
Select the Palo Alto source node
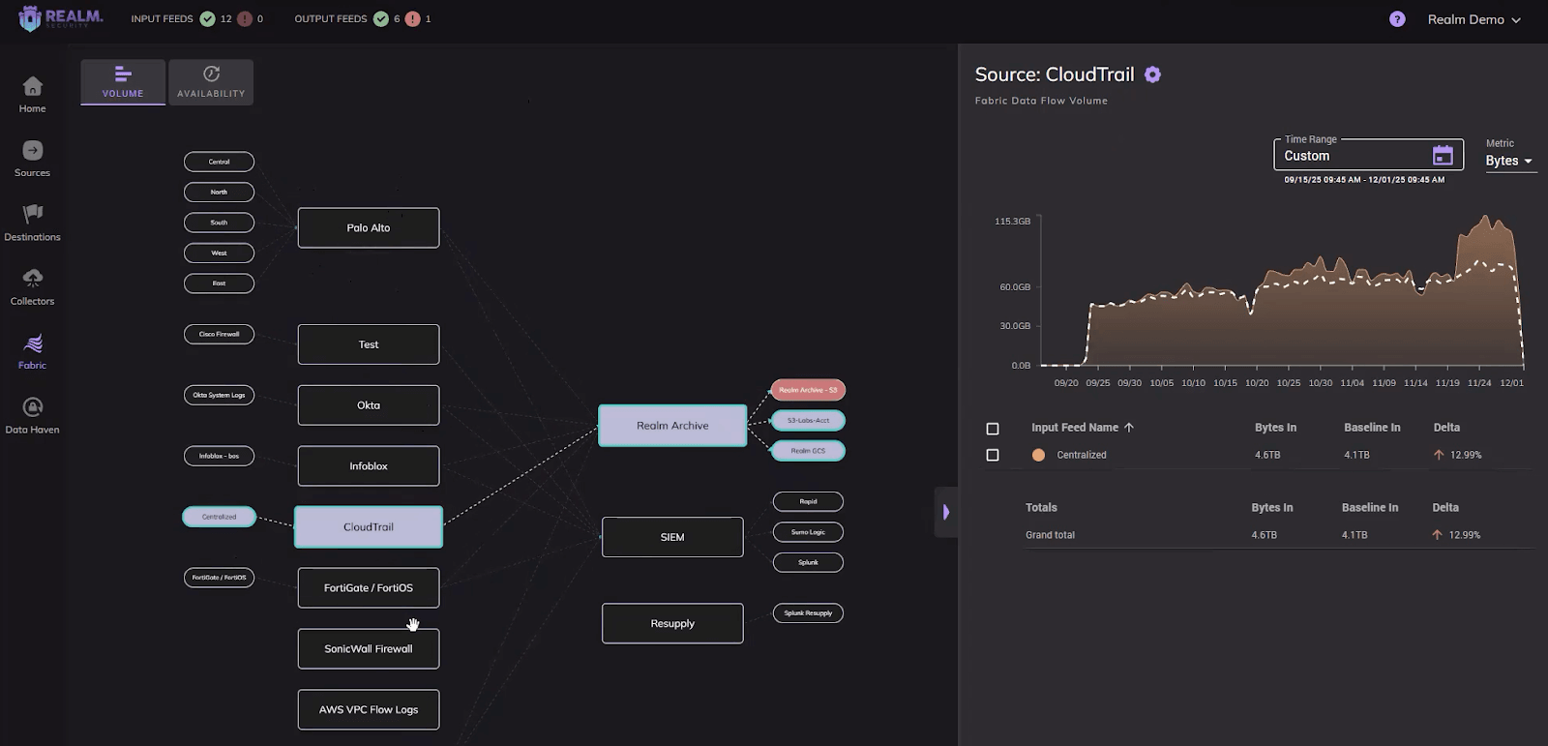click(369, 228)
